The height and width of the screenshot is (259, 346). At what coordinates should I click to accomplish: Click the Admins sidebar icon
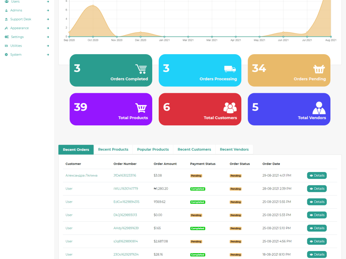7,10
